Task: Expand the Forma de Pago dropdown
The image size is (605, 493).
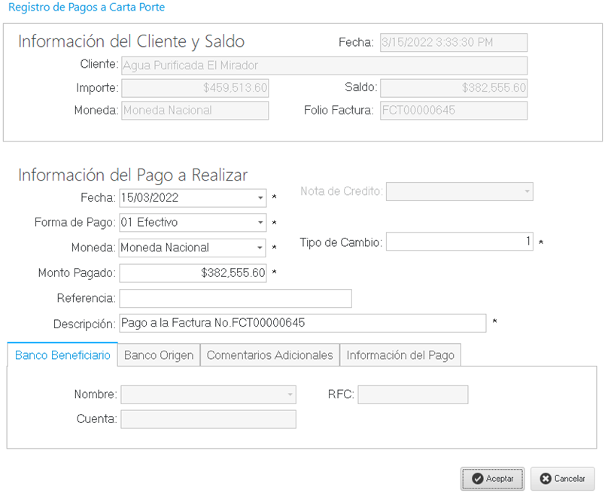Action: click(x=260, y=222)
